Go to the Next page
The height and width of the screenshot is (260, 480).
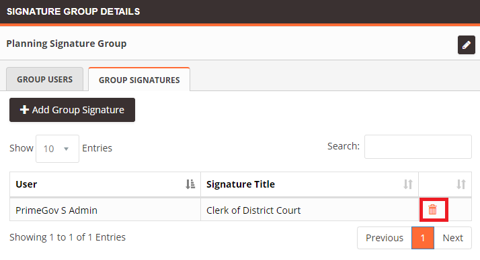[452, 238]
